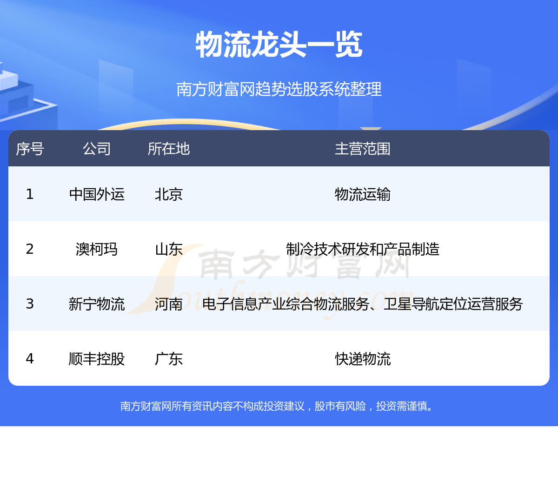The height and width of the screenshot is (488, 558).
Task: Select the row number 4 cell
Action: (x=30, y=359)
